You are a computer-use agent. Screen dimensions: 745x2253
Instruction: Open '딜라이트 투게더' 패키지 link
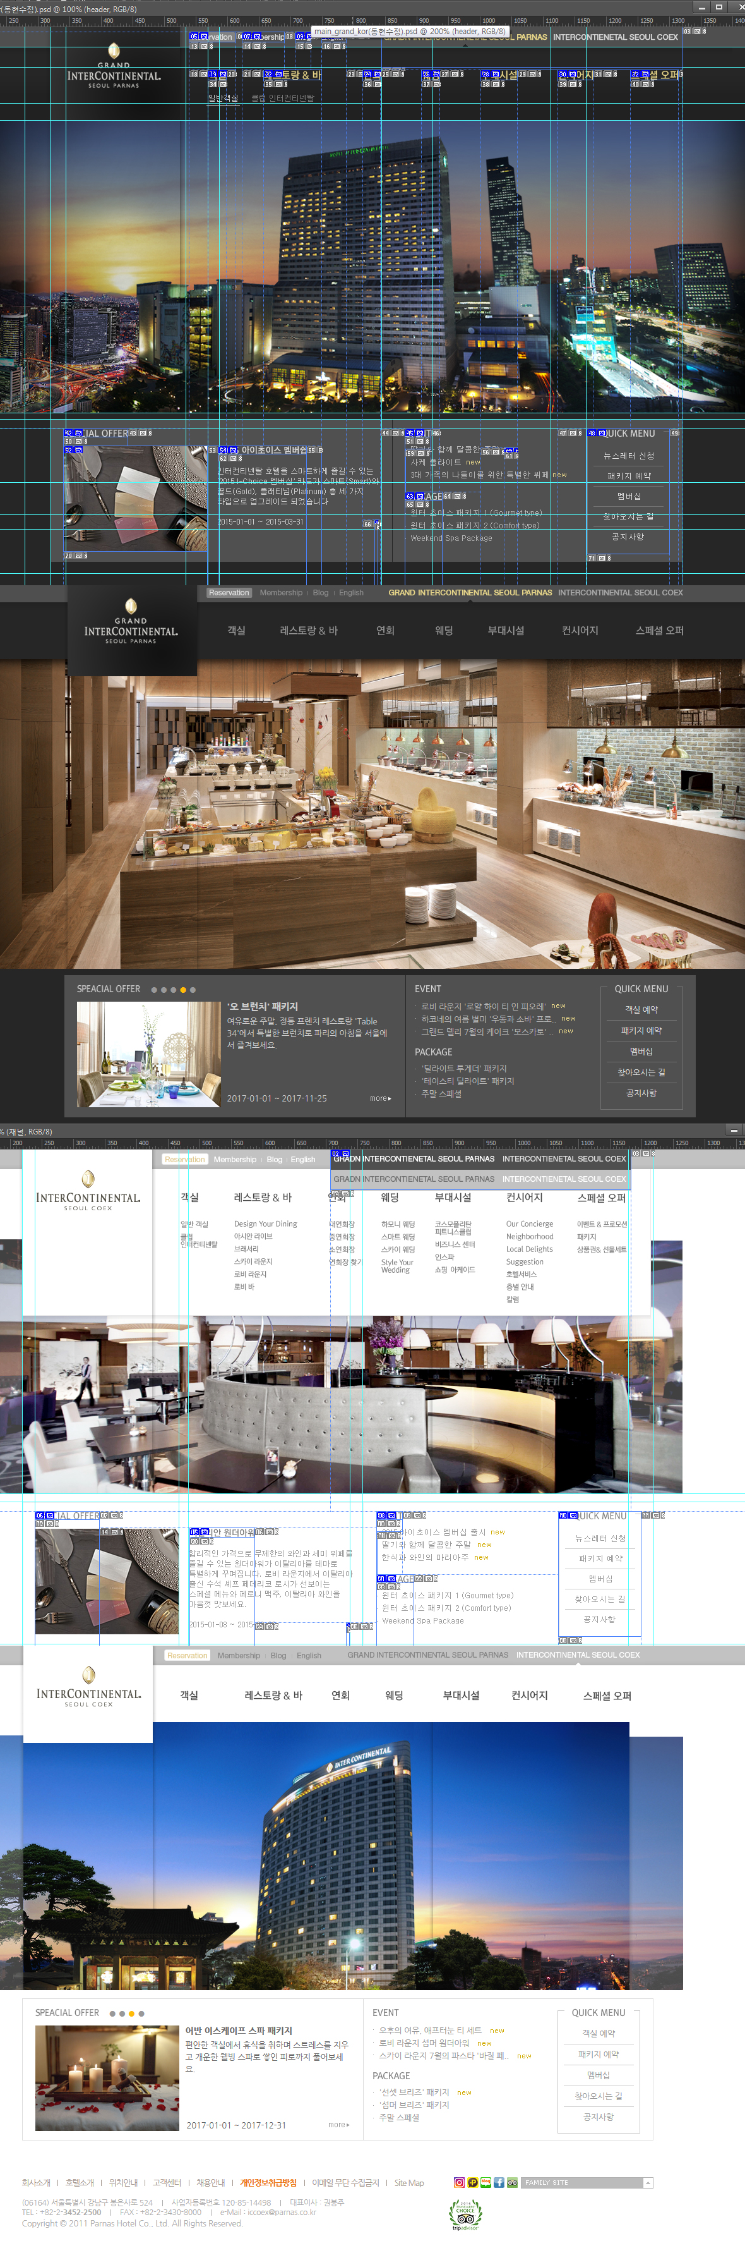(x=464, y=1069)
